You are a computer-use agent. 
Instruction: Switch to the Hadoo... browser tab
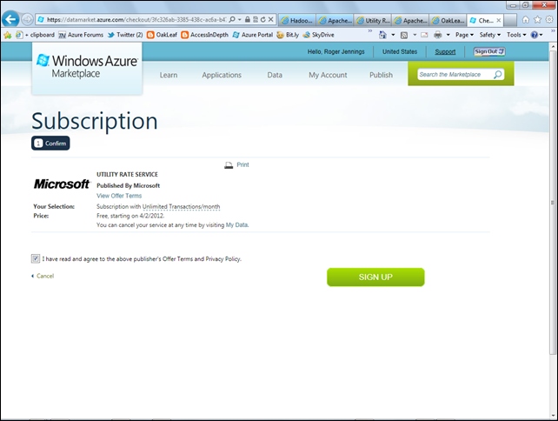(297, 21)
